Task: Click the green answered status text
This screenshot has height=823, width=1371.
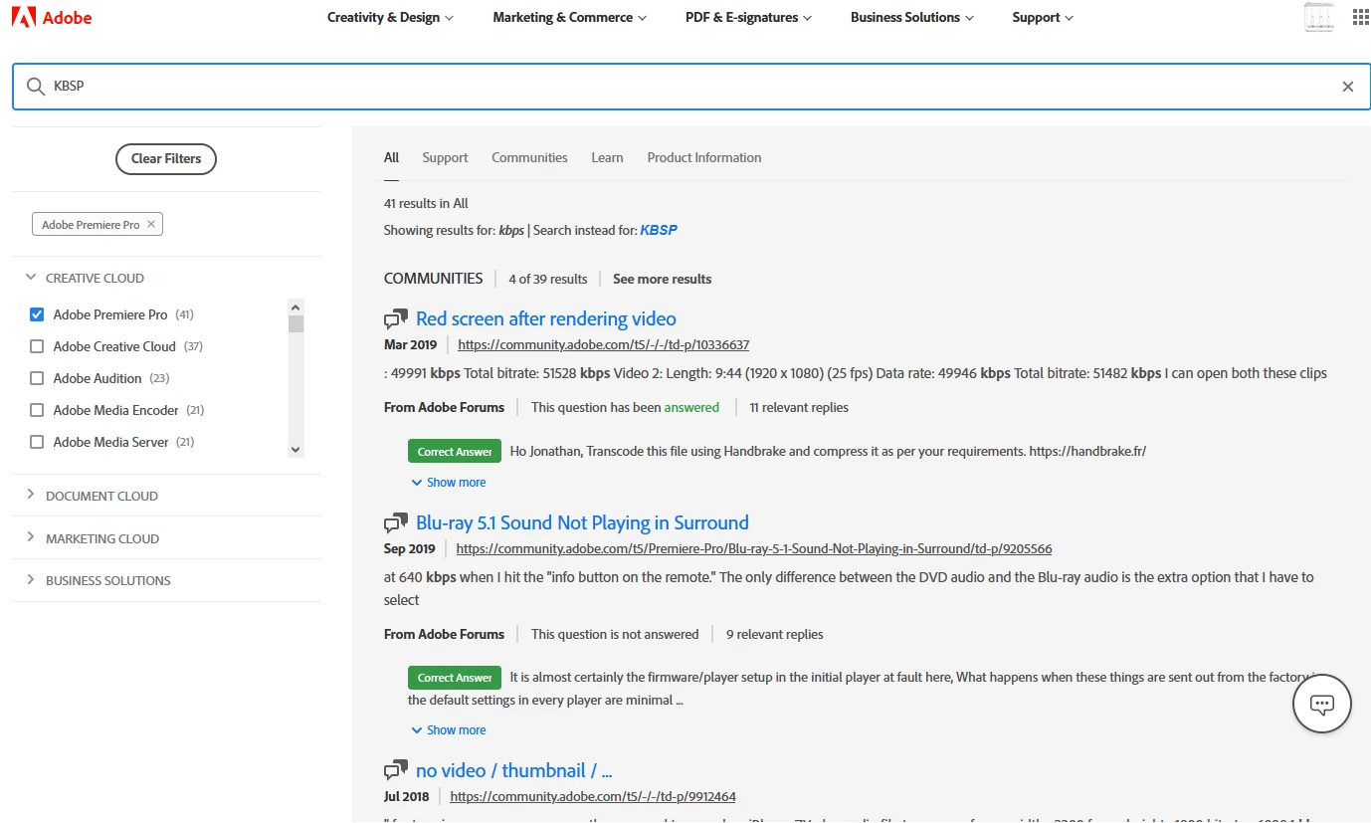Action: (x=691, y=407)
